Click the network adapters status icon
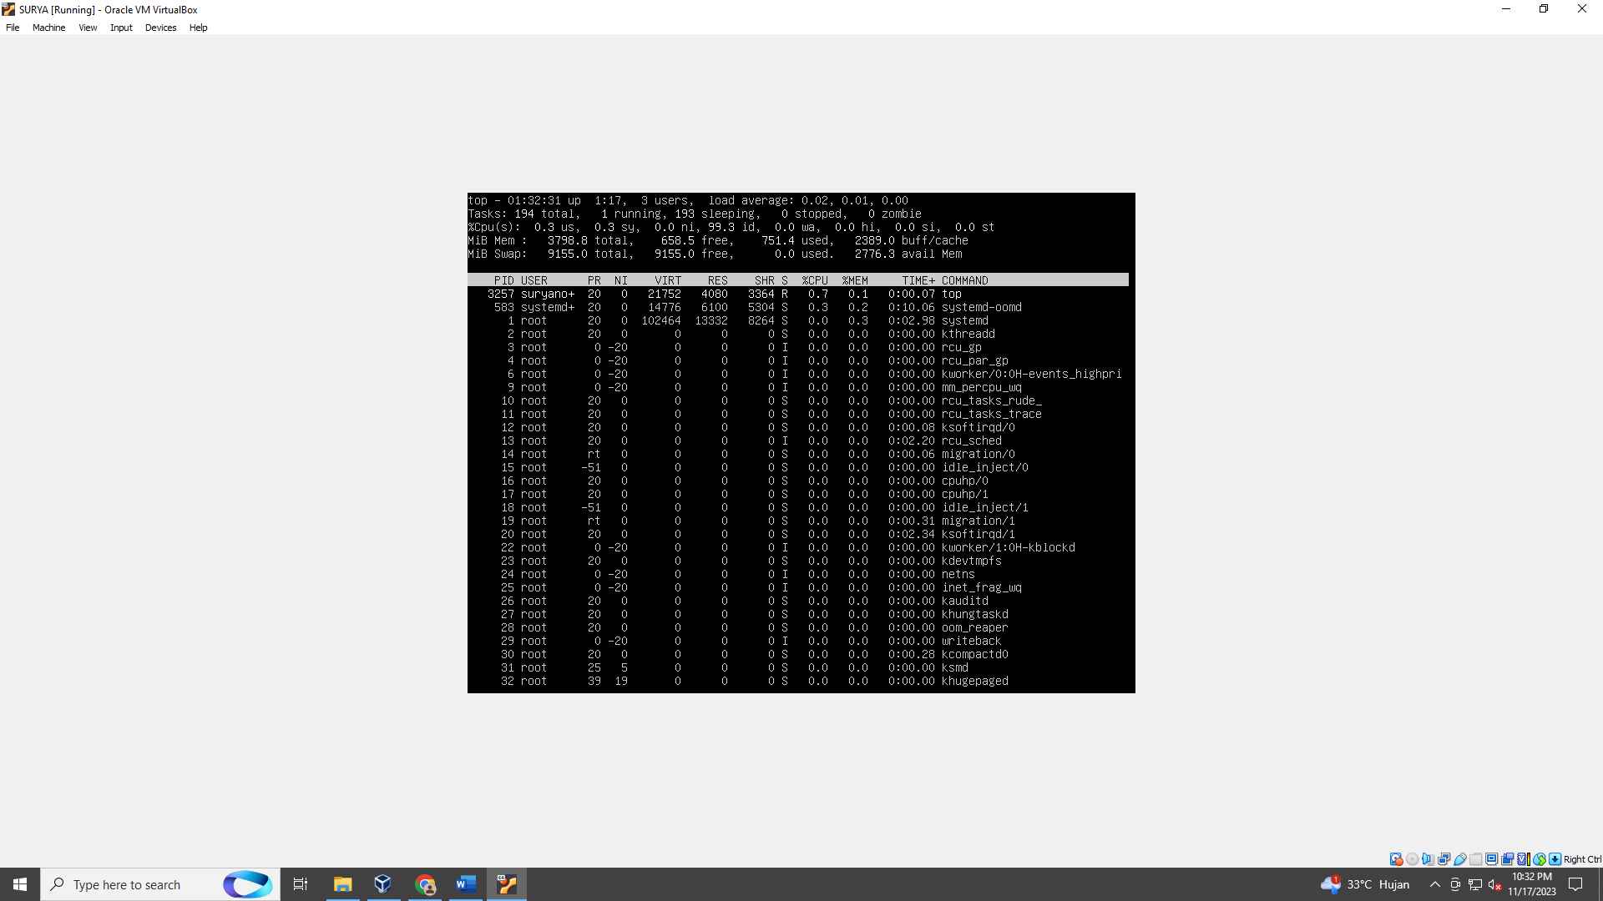The height and width of the screenshot is (901, 1603). (x=1444, y=859)
